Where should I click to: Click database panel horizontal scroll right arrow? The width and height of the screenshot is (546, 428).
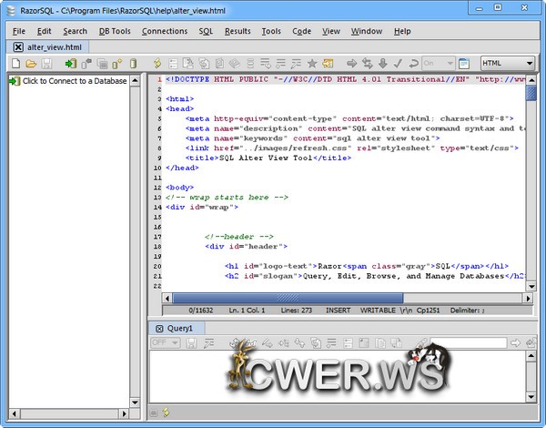tap(124, 413)
